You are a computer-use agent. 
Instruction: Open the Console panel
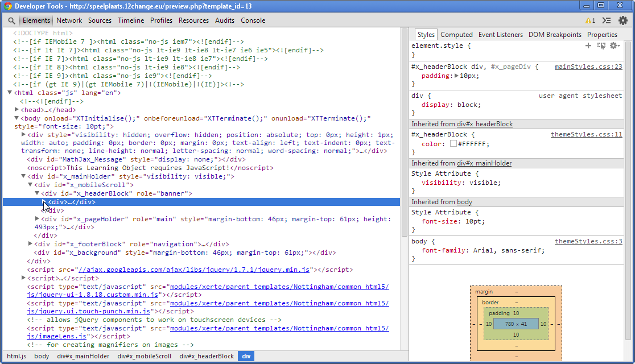(253, 20)
